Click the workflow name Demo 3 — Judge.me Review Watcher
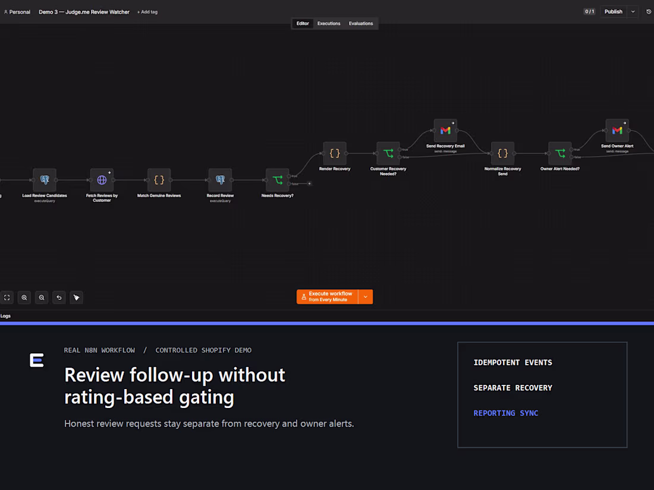The height and width of the screenshot is (490, 654). click(x=84, y=12)
